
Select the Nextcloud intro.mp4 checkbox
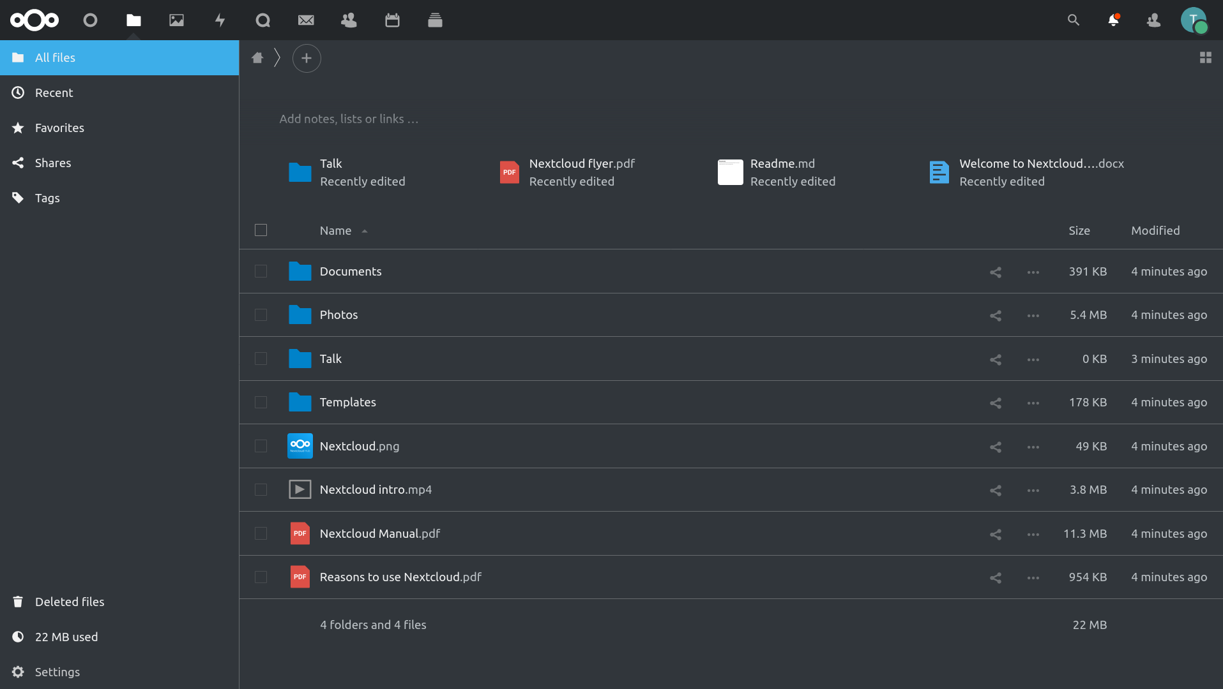coord(261,489)
